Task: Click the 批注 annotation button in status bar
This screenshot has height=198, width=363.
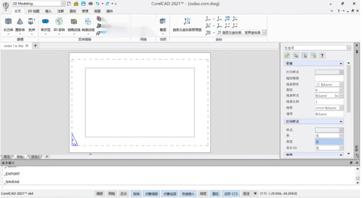Action: [x=246, y=194]
